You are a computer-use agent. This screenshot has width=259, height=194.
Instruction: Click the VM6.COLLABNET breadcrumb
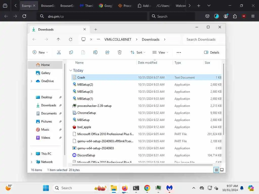(118, 39)
